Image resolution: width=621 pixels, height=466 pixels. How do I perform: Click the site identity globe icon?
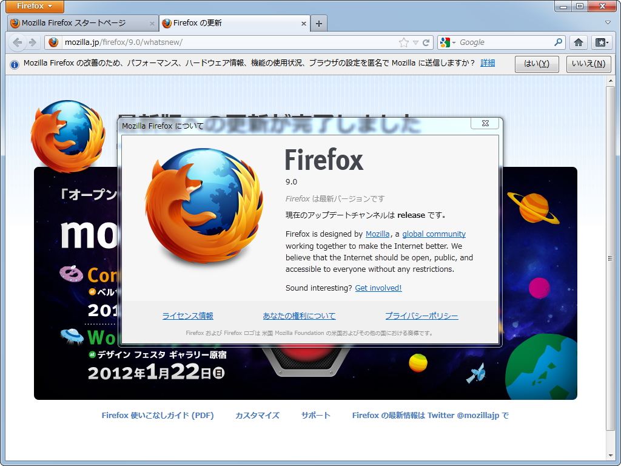53,42
